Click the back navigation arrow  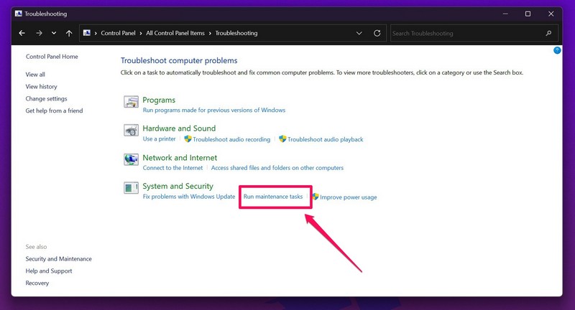[x=22, y=33]
